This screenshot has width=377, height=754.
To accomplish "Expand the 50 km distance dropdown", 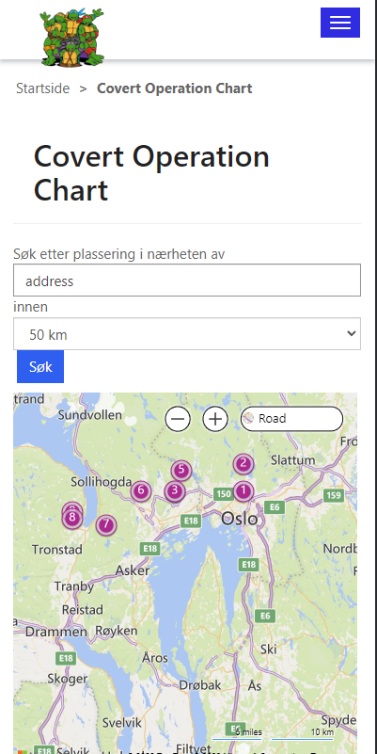I will (187, 334).
